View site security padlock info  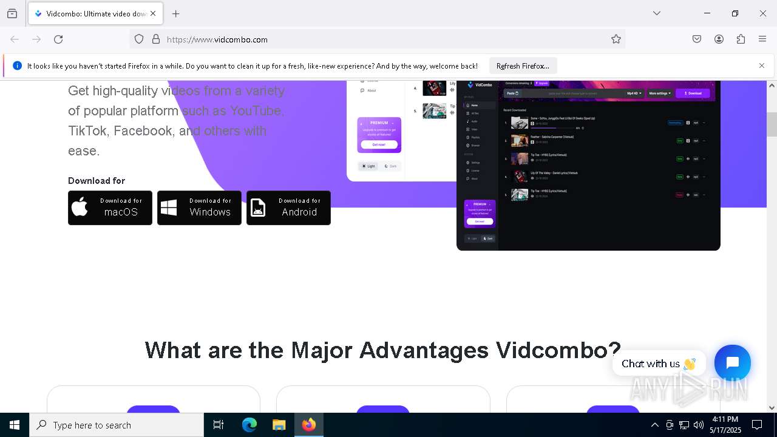156,39
